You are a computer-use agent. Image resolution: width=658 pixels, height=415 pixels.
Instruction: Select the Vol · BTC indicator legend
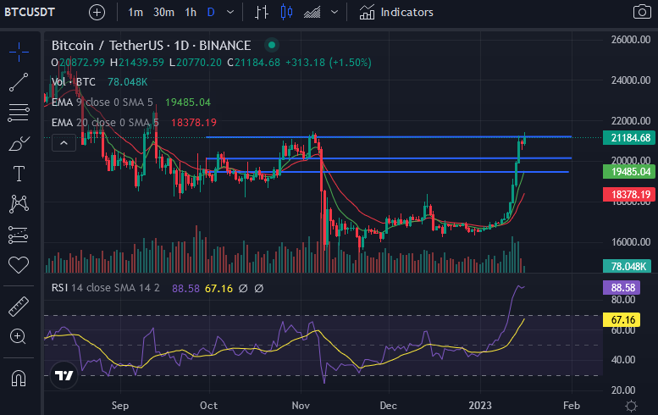point(74,82)
